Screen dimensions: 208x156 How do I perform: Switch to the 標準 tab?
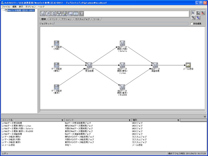[x=43, y=19]
